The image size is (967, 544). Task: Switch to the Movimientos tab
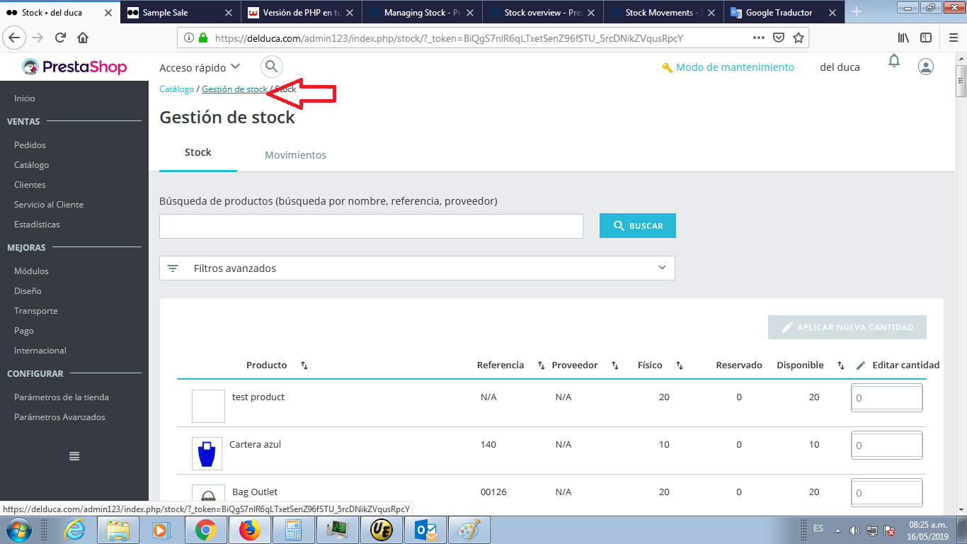tap(295, 154)
